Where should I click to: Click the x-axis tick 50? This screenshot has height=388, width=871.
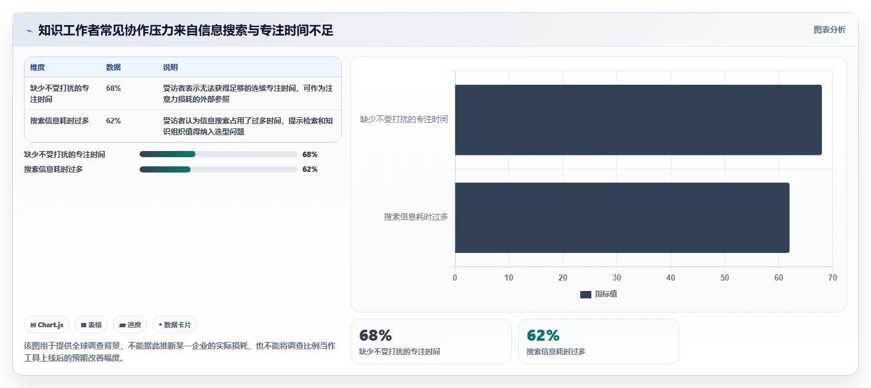click(x=725, y=277)
